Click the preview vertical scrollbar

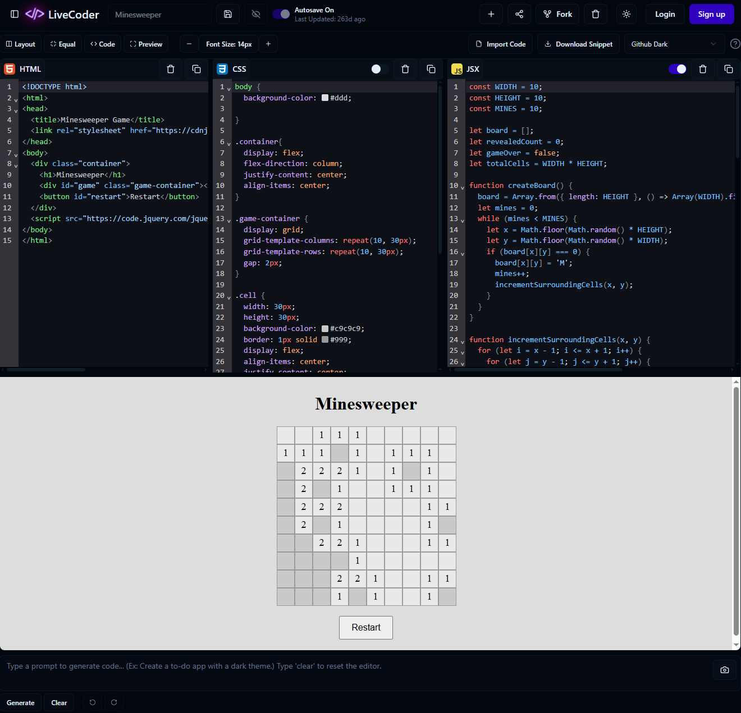click(736, 510)
